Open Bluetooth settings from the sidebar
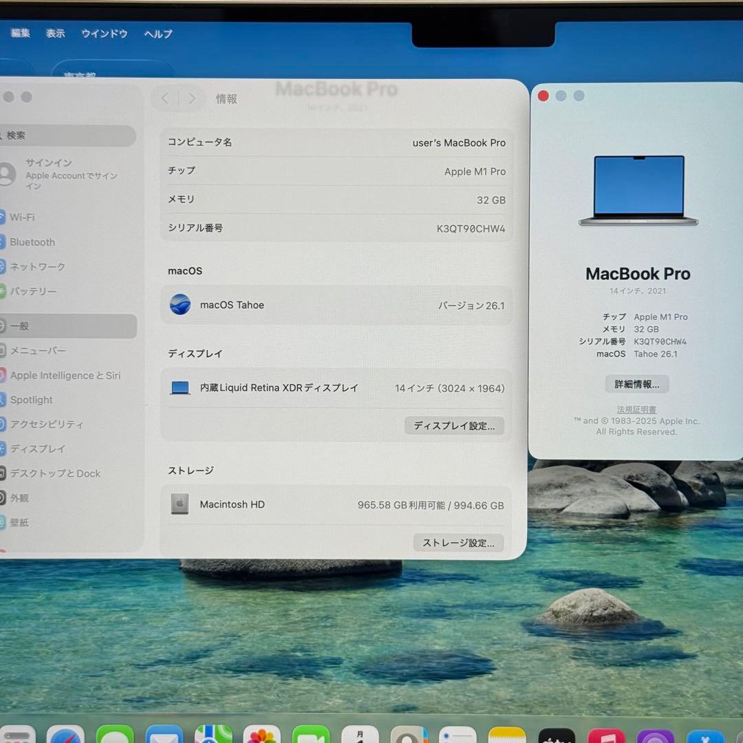Image resolution: width=743 pixels, height=743 pixels. click(33, 242)
